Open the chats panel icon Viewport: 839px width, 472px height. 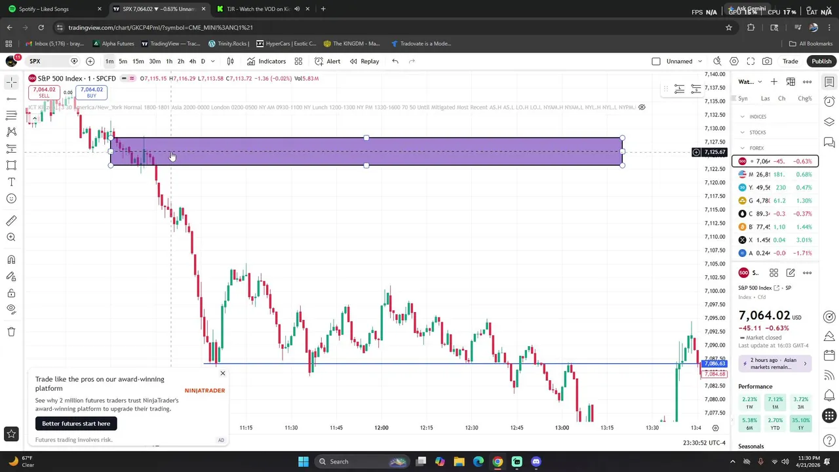(x=829, y=142)
